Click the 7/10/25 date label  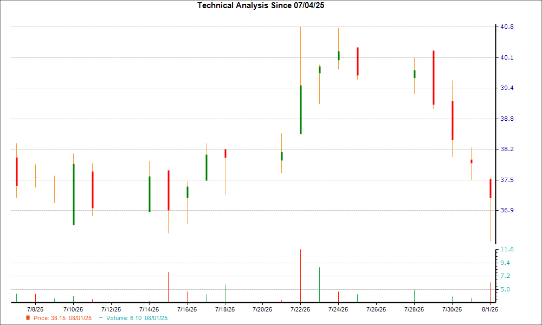(x=73, y=309)
